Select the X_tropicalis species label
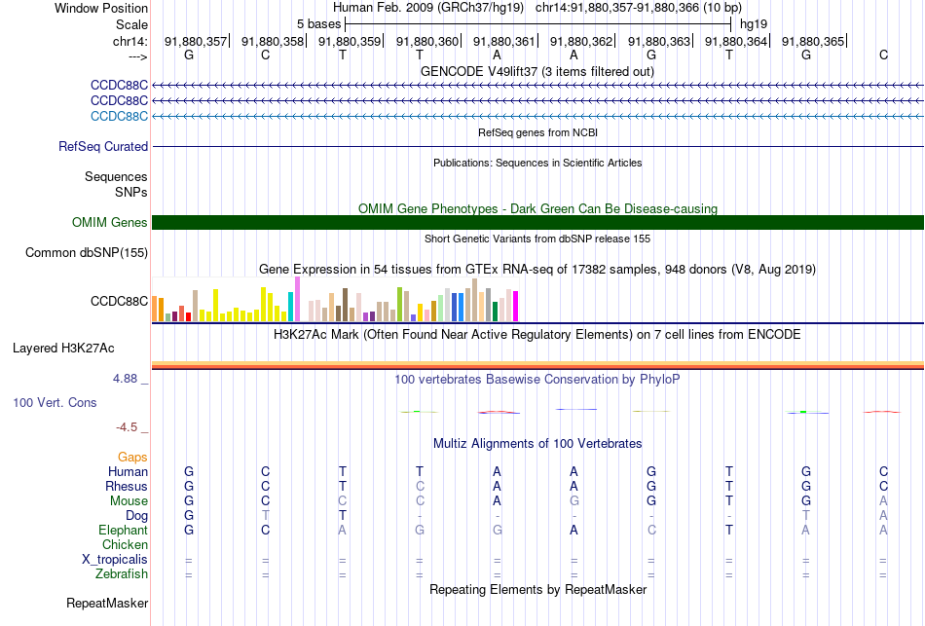This screenshot has width=925, height=626. [x=115, y=560]
